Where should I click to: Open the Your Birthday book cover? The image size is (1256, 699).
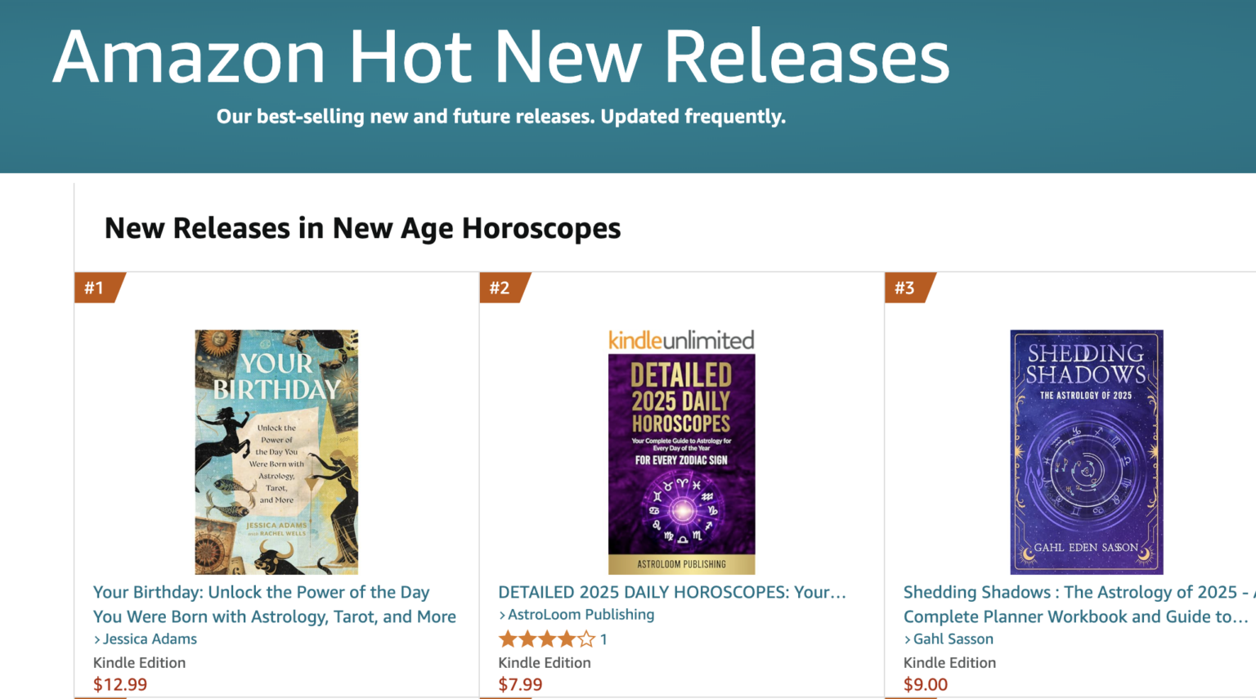point(276,451)
